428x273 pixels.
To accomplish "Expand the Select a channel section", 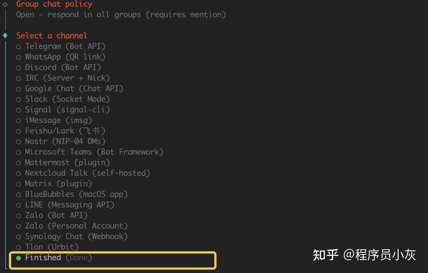I will coord(5,36).
